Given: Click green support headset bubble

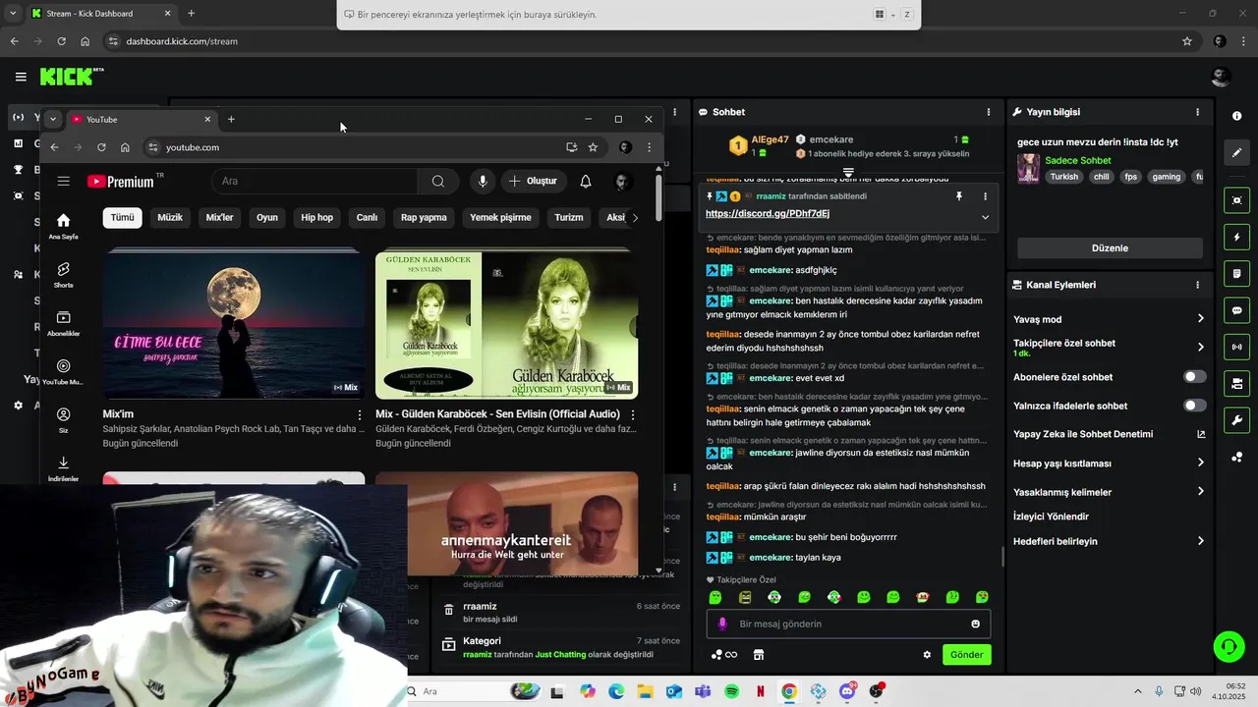Looking at the screenshot, I should pos(1229,646).
